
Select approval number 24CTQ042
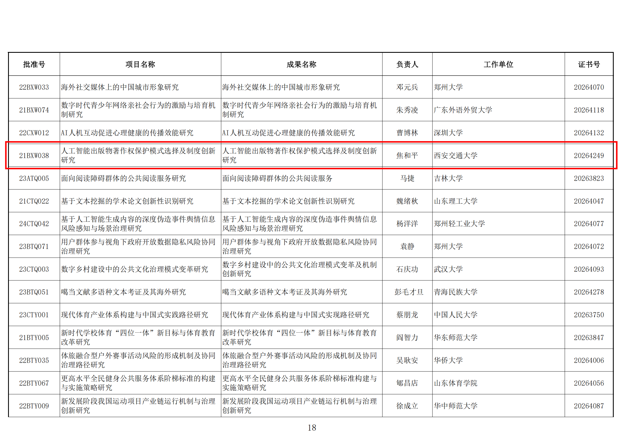[34, 224]
